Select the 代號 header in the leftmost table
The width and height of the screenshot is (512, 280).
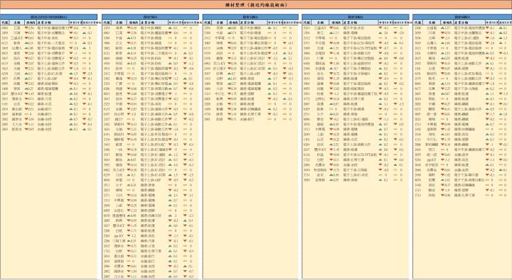[x=5, y=23]
